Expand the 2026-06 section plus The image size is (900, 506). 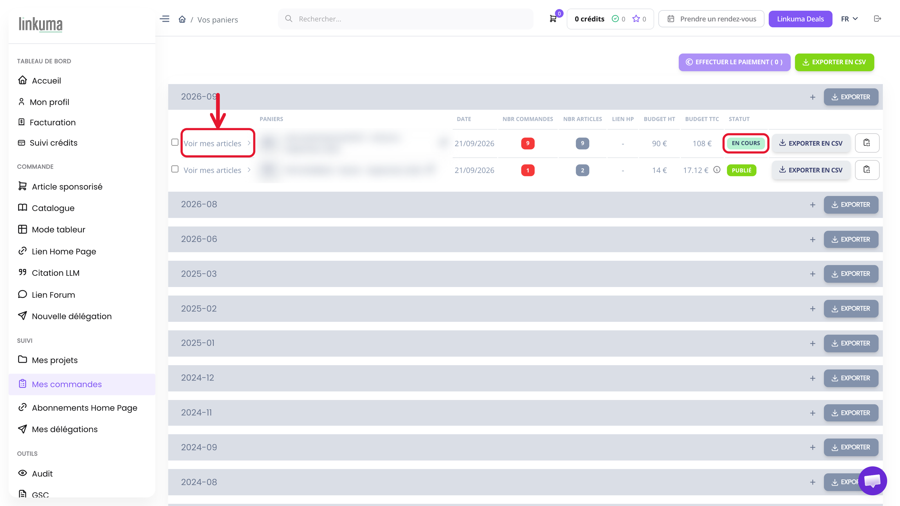(813, 240)
